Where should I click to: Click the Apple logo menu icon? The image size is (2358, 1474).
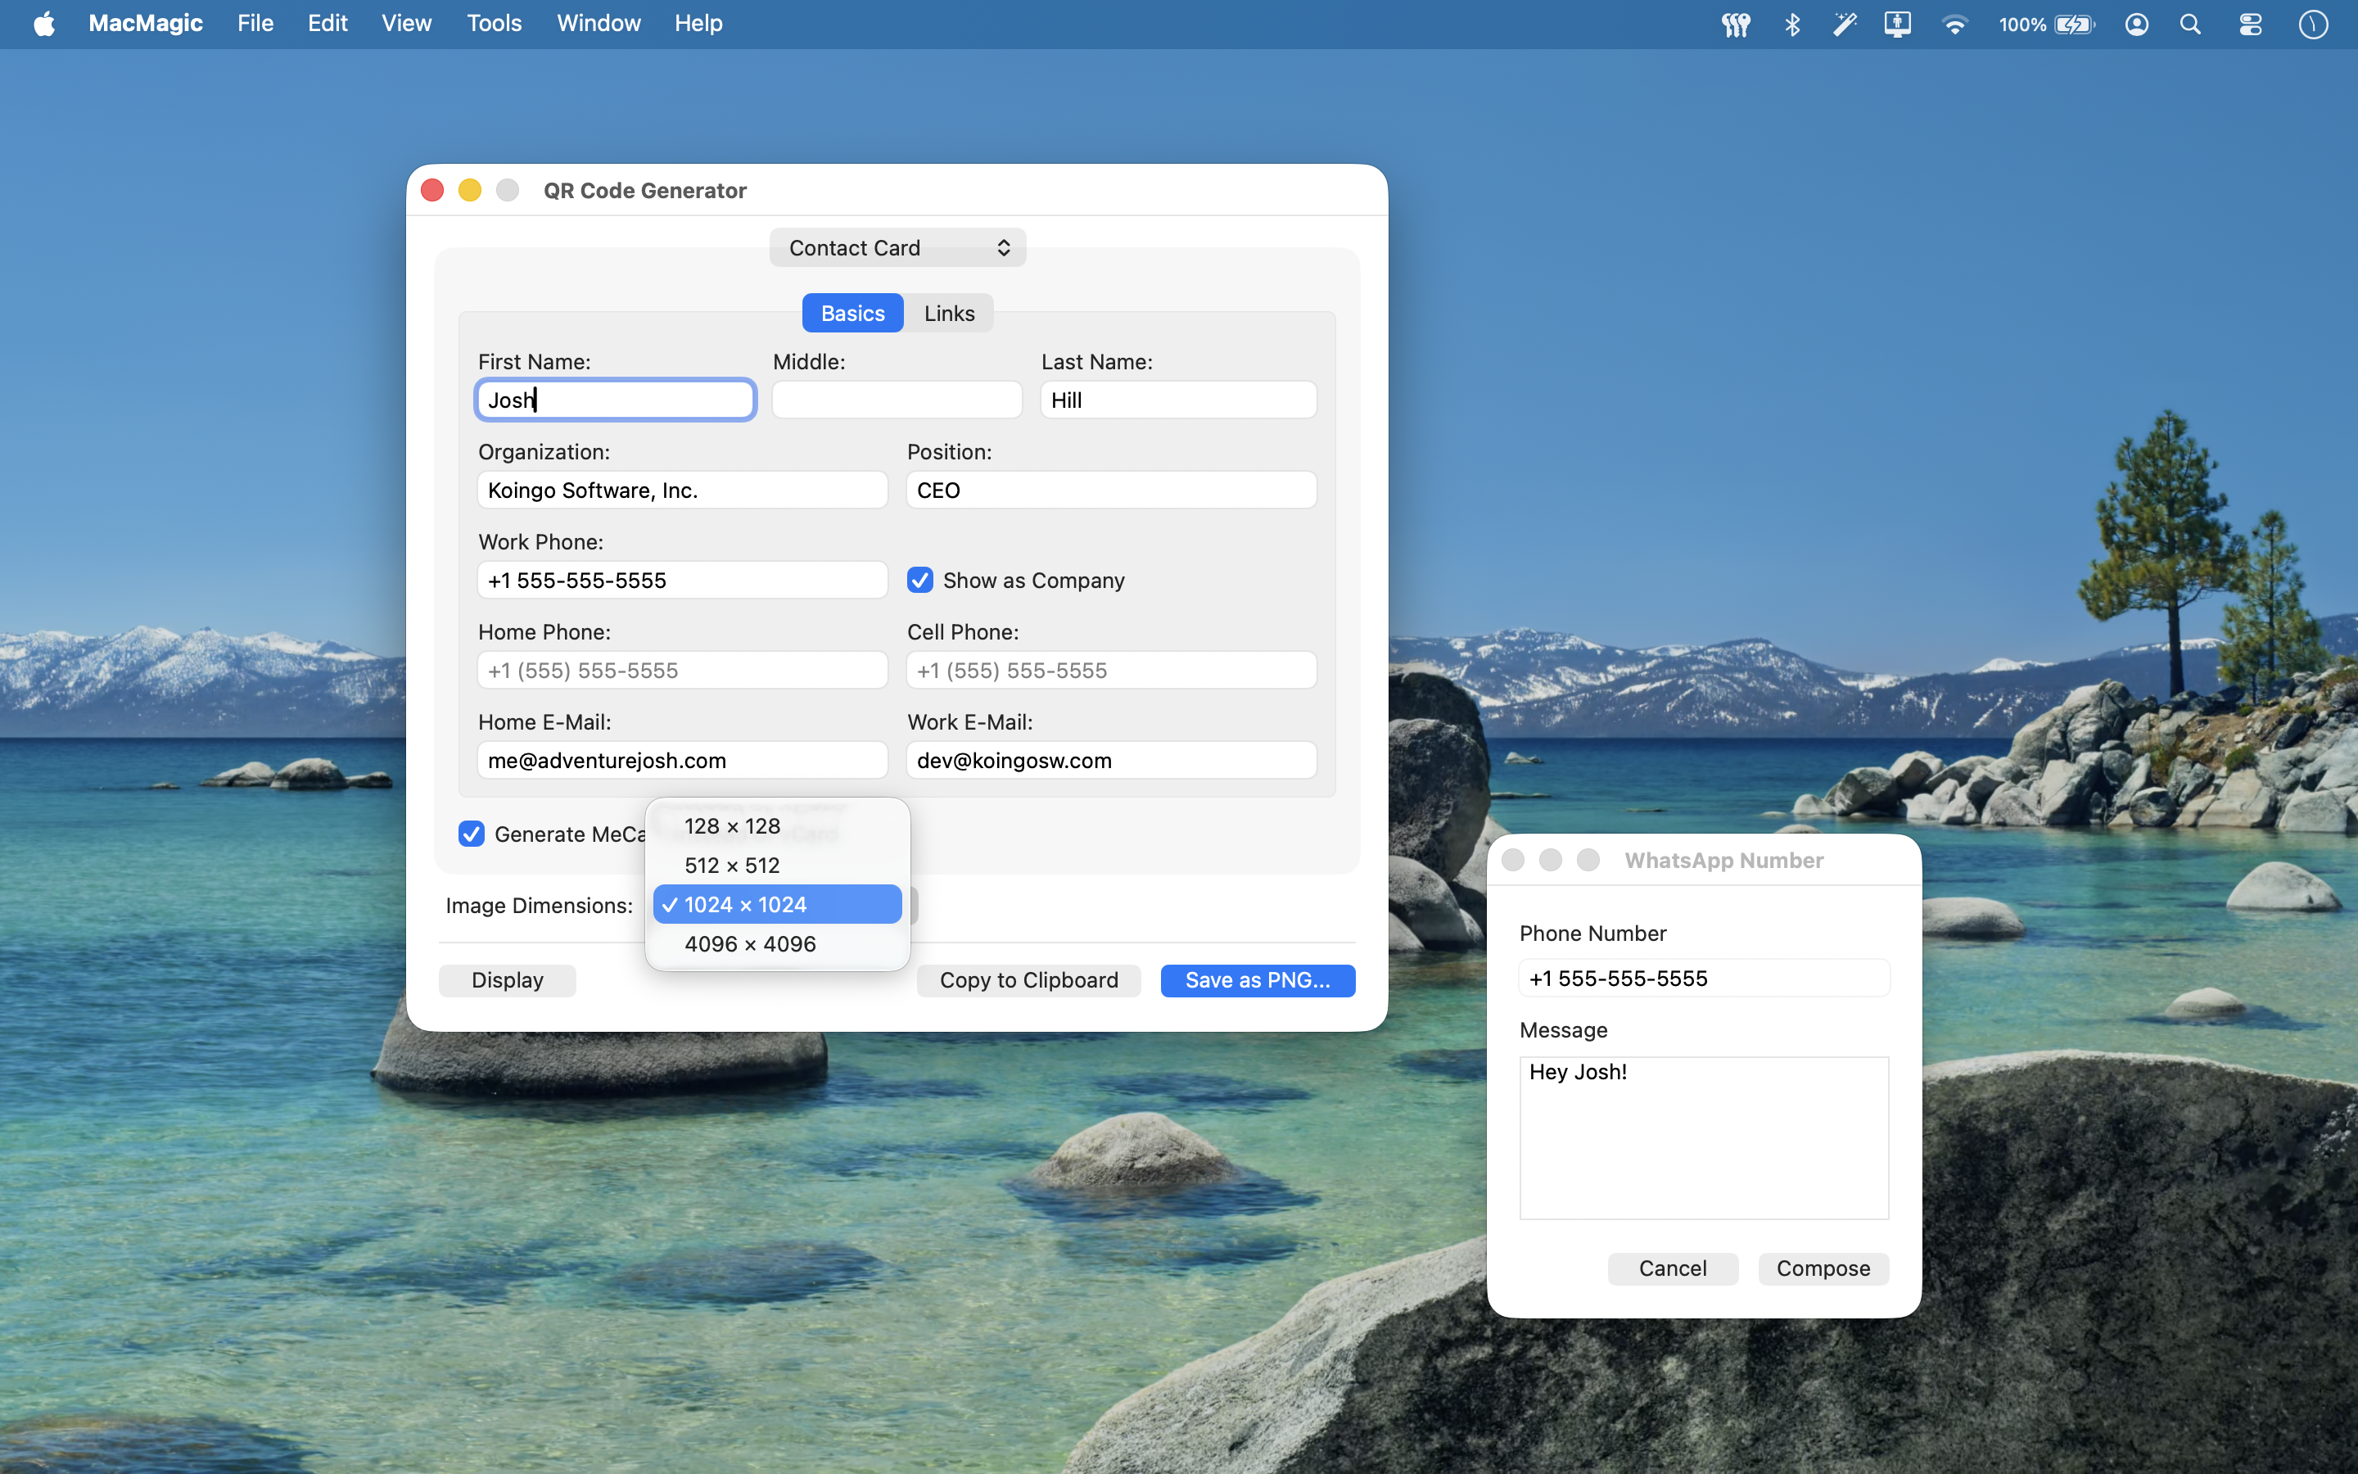(44, 24)
